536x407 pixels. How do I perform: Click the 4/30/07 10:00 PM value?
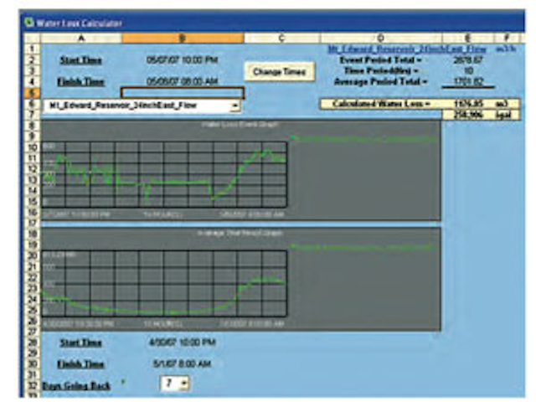point(183,343)
